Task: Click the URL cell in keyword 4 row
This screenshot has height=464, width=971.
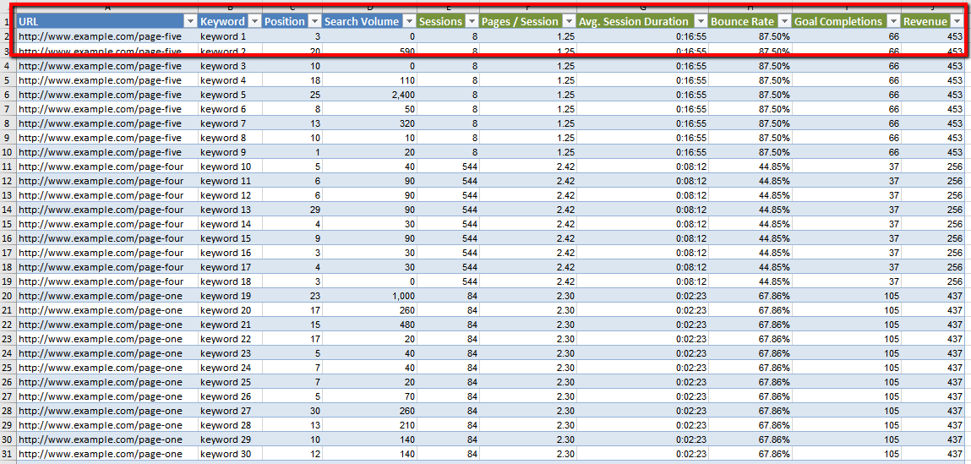Action: [x=107, y=80]
